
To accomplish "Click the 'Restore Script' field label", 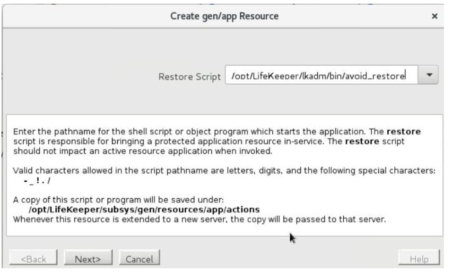I will click(190, 76).
